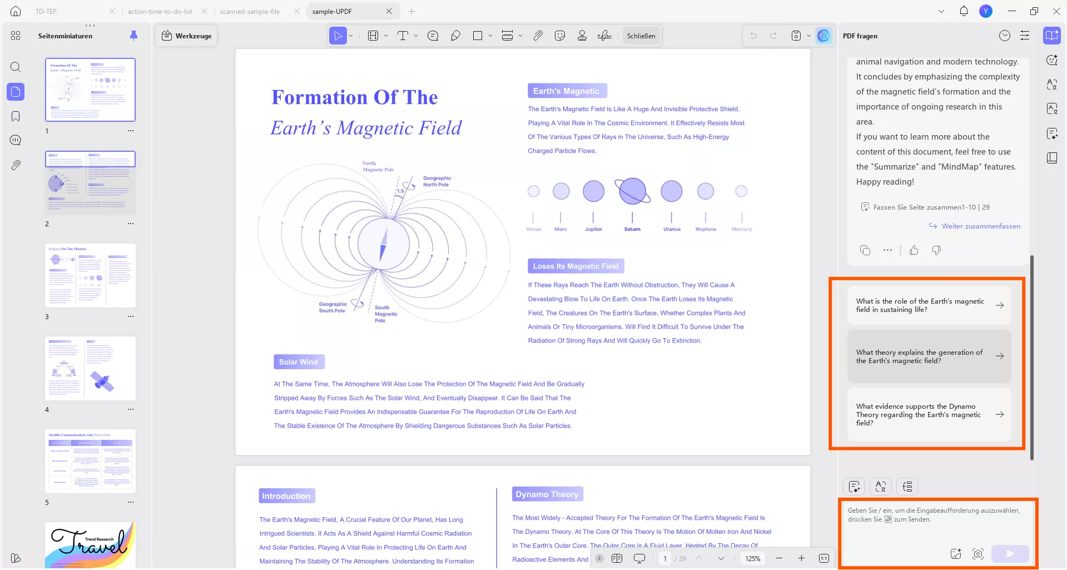Open the translate tool in right sidebar
The image size is (1067, 570).
click(x=1052, y=85)
